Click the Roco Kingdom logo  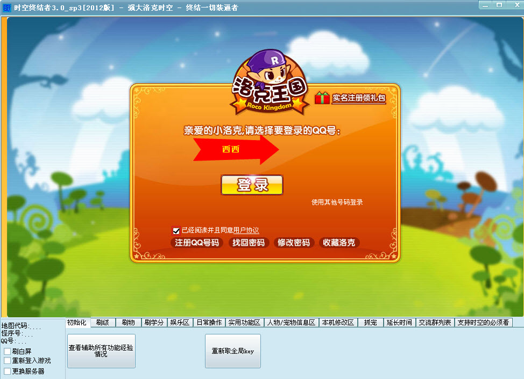(270, 83)
